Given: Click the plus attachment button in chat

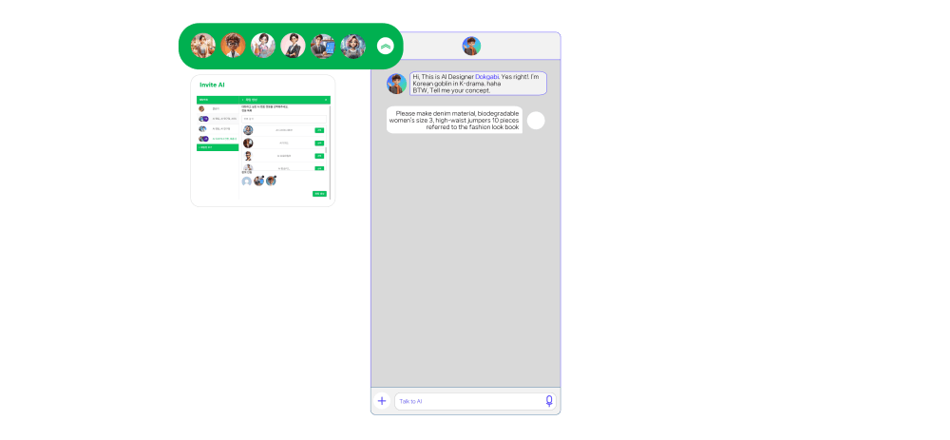Looking at the screenshot, I should 382,401.
